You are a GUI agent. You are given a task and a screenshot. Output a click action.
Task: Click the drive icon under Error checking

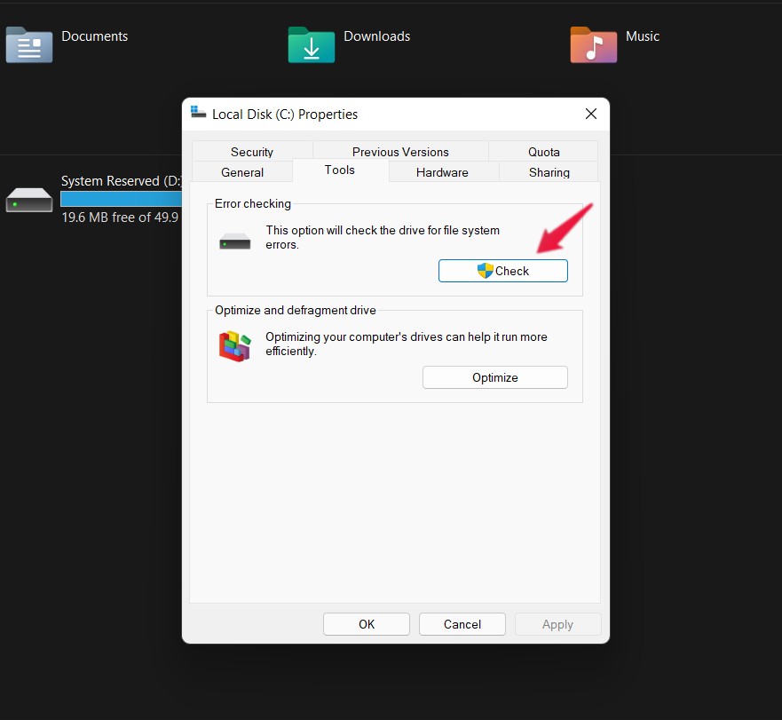pos(236,241)
